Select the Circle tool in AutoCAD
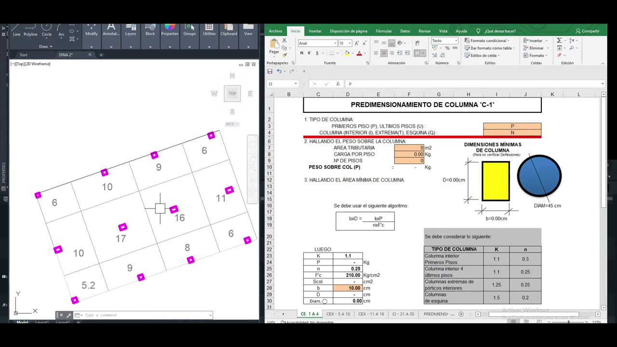 click(x=46, y=28)
